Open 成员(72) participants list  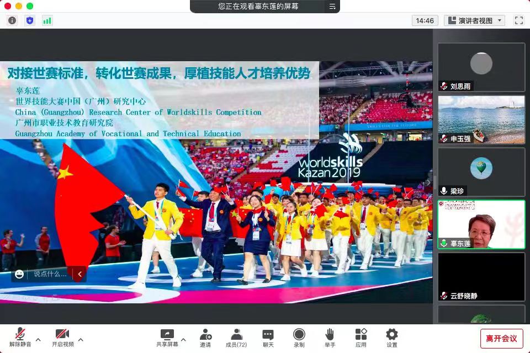(236, 338)
